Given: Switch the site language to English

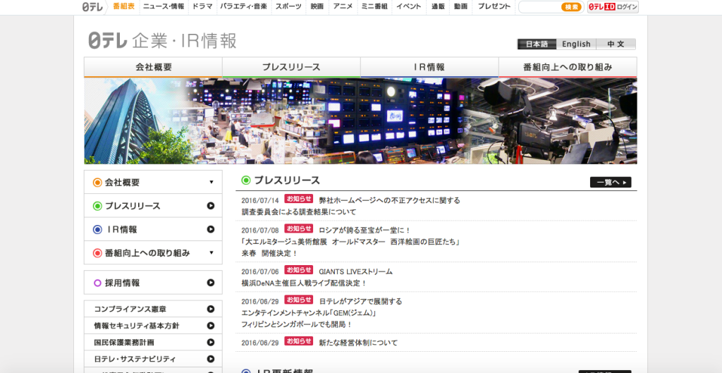Looking at the screenshot, I should click(x=576, y=44).
